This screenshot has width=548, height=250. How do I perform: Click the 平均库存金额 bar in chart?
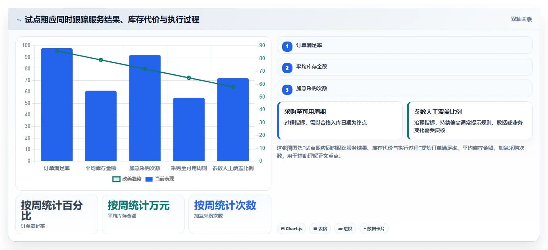click(101, 126)
